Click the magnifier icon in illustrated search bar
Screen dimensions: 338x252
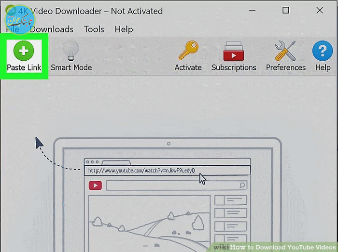click(x=242, y=185)
